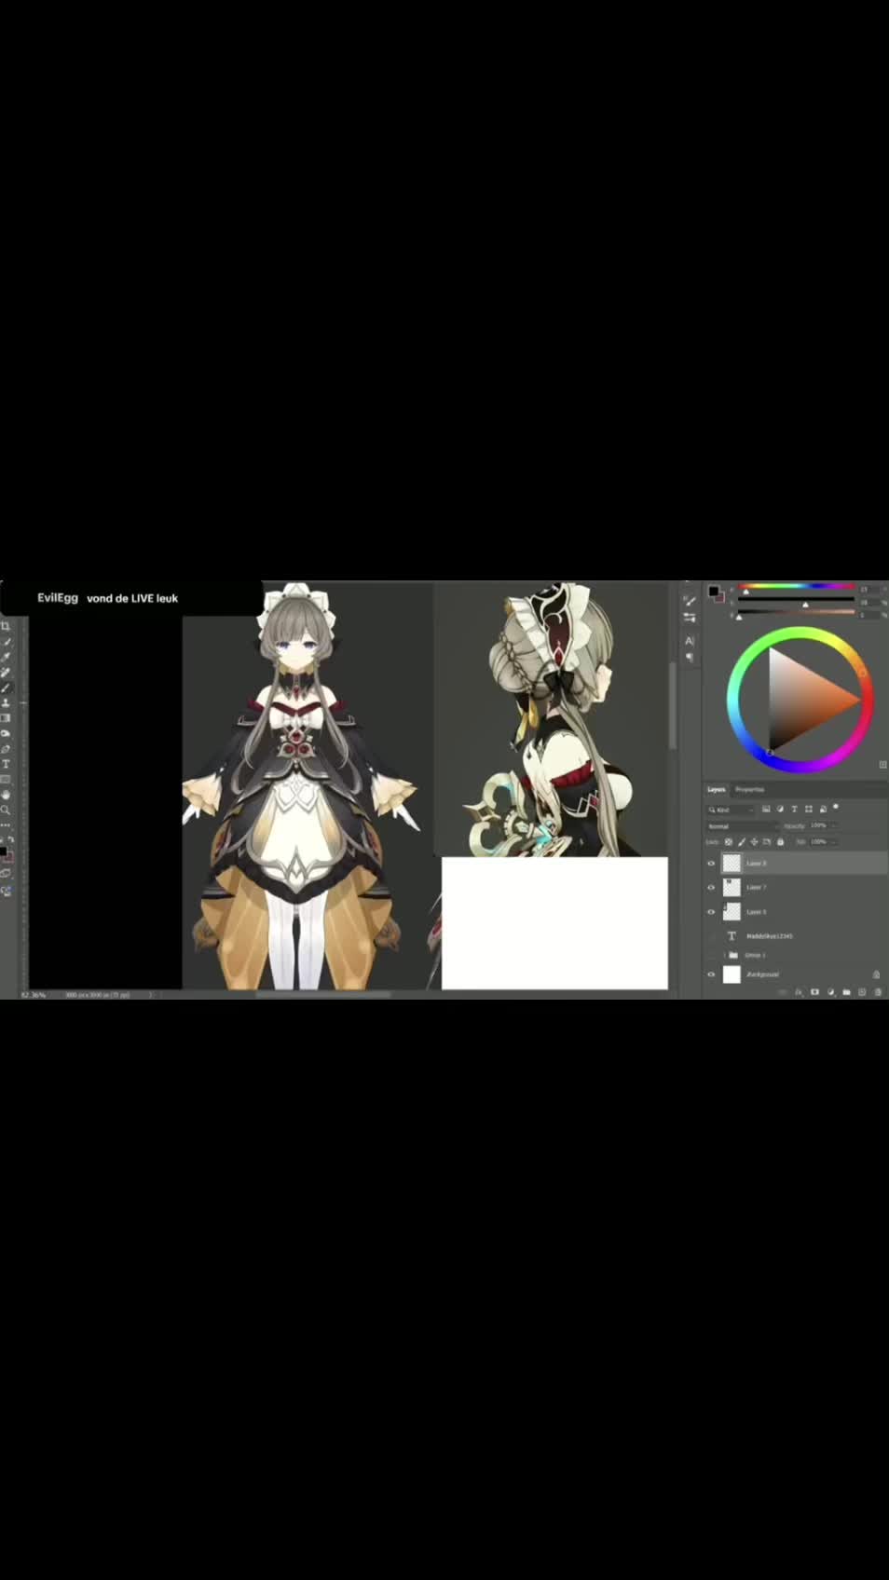Lock transparent pixels
The height and width of the screenshot is (1580, 889).
point(729,842)
